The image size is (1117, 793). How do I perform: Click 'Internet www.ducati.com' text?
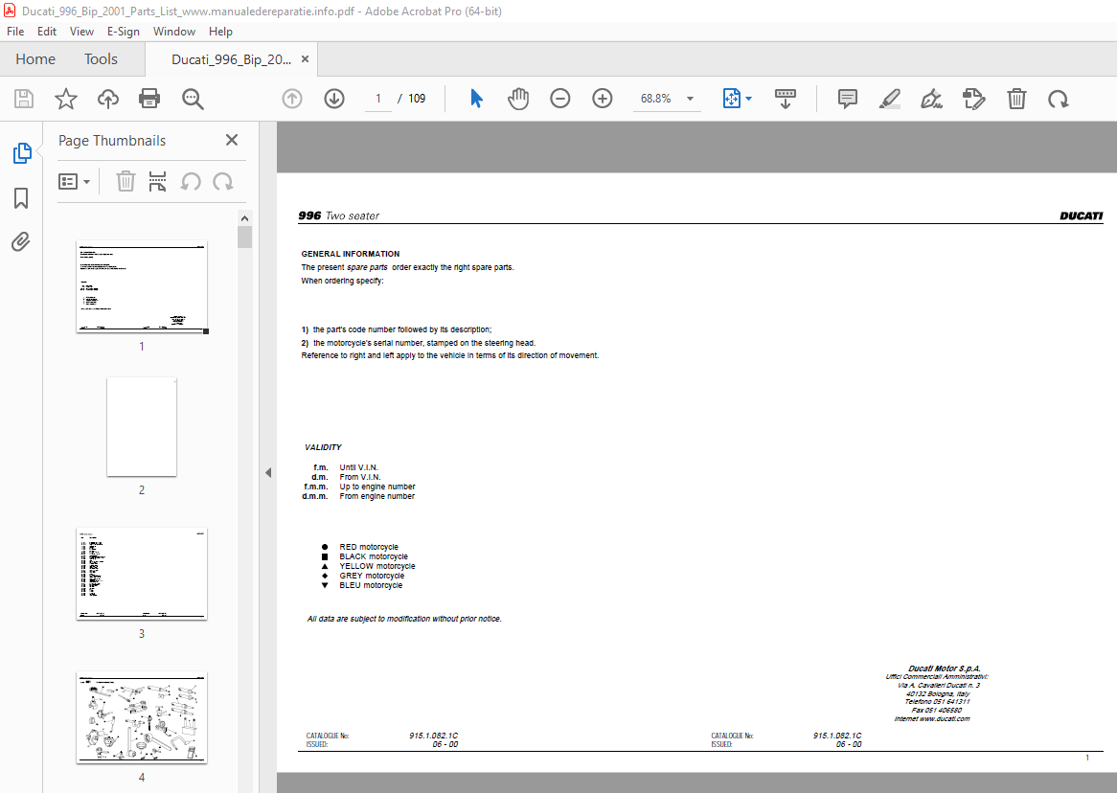click(x=932, y=719)
